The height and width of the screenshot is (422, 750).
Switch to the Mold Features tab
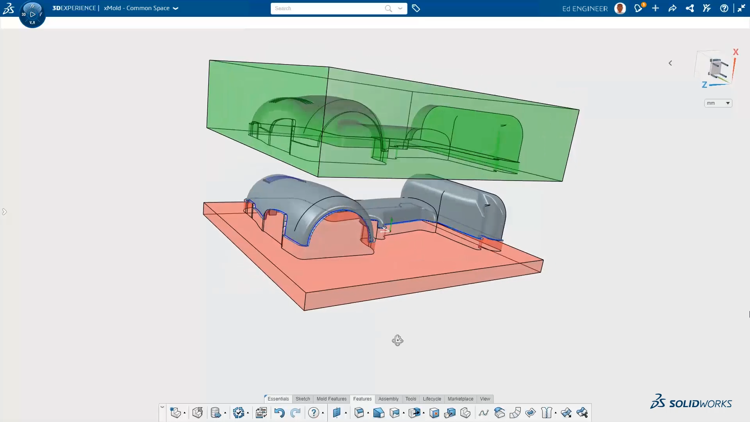coord(332,399)
